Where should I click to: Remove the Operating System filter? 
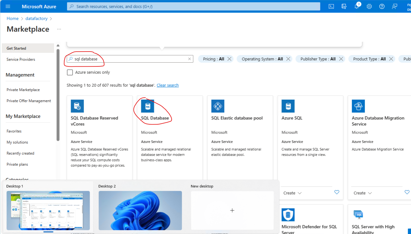click(288, 59)
